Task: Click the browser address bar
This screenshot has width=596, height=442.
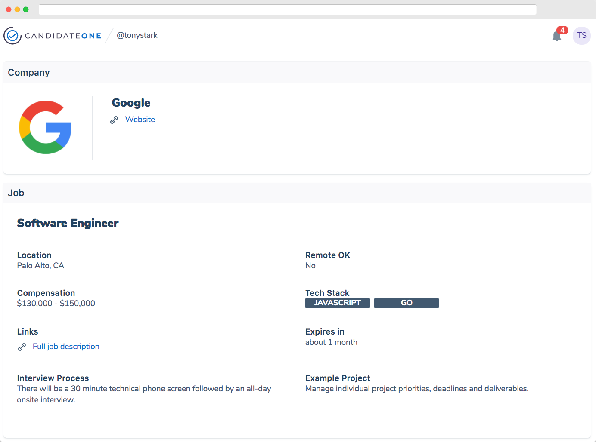Action: [x=288, y=9]
